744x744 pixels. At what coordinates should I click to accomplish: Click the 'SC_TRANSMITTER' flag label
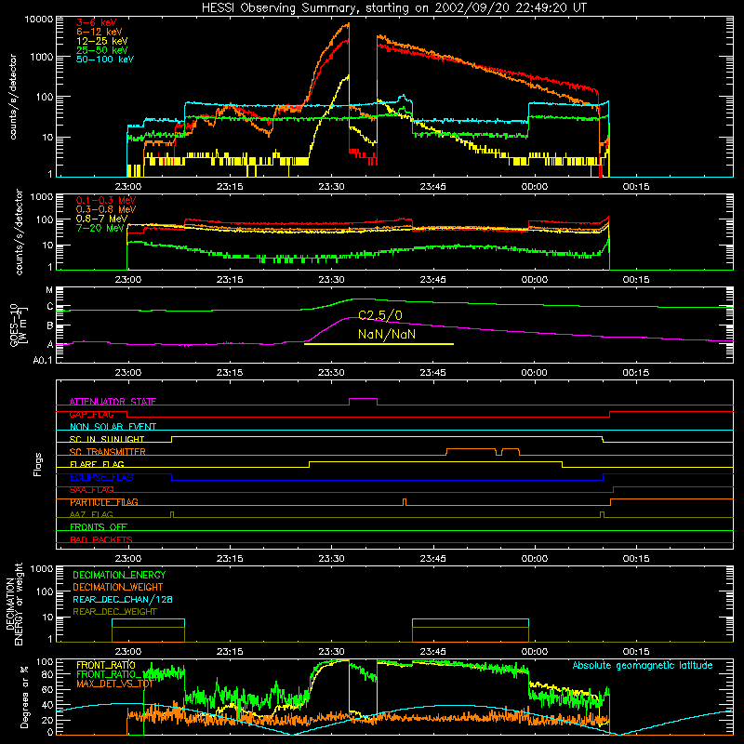tap(108, 452)
